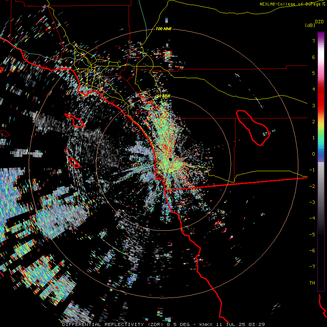The height and width of the screenshot is (327, 327).
Task: Click the purple top of the color bar
Action: (321, 36)
